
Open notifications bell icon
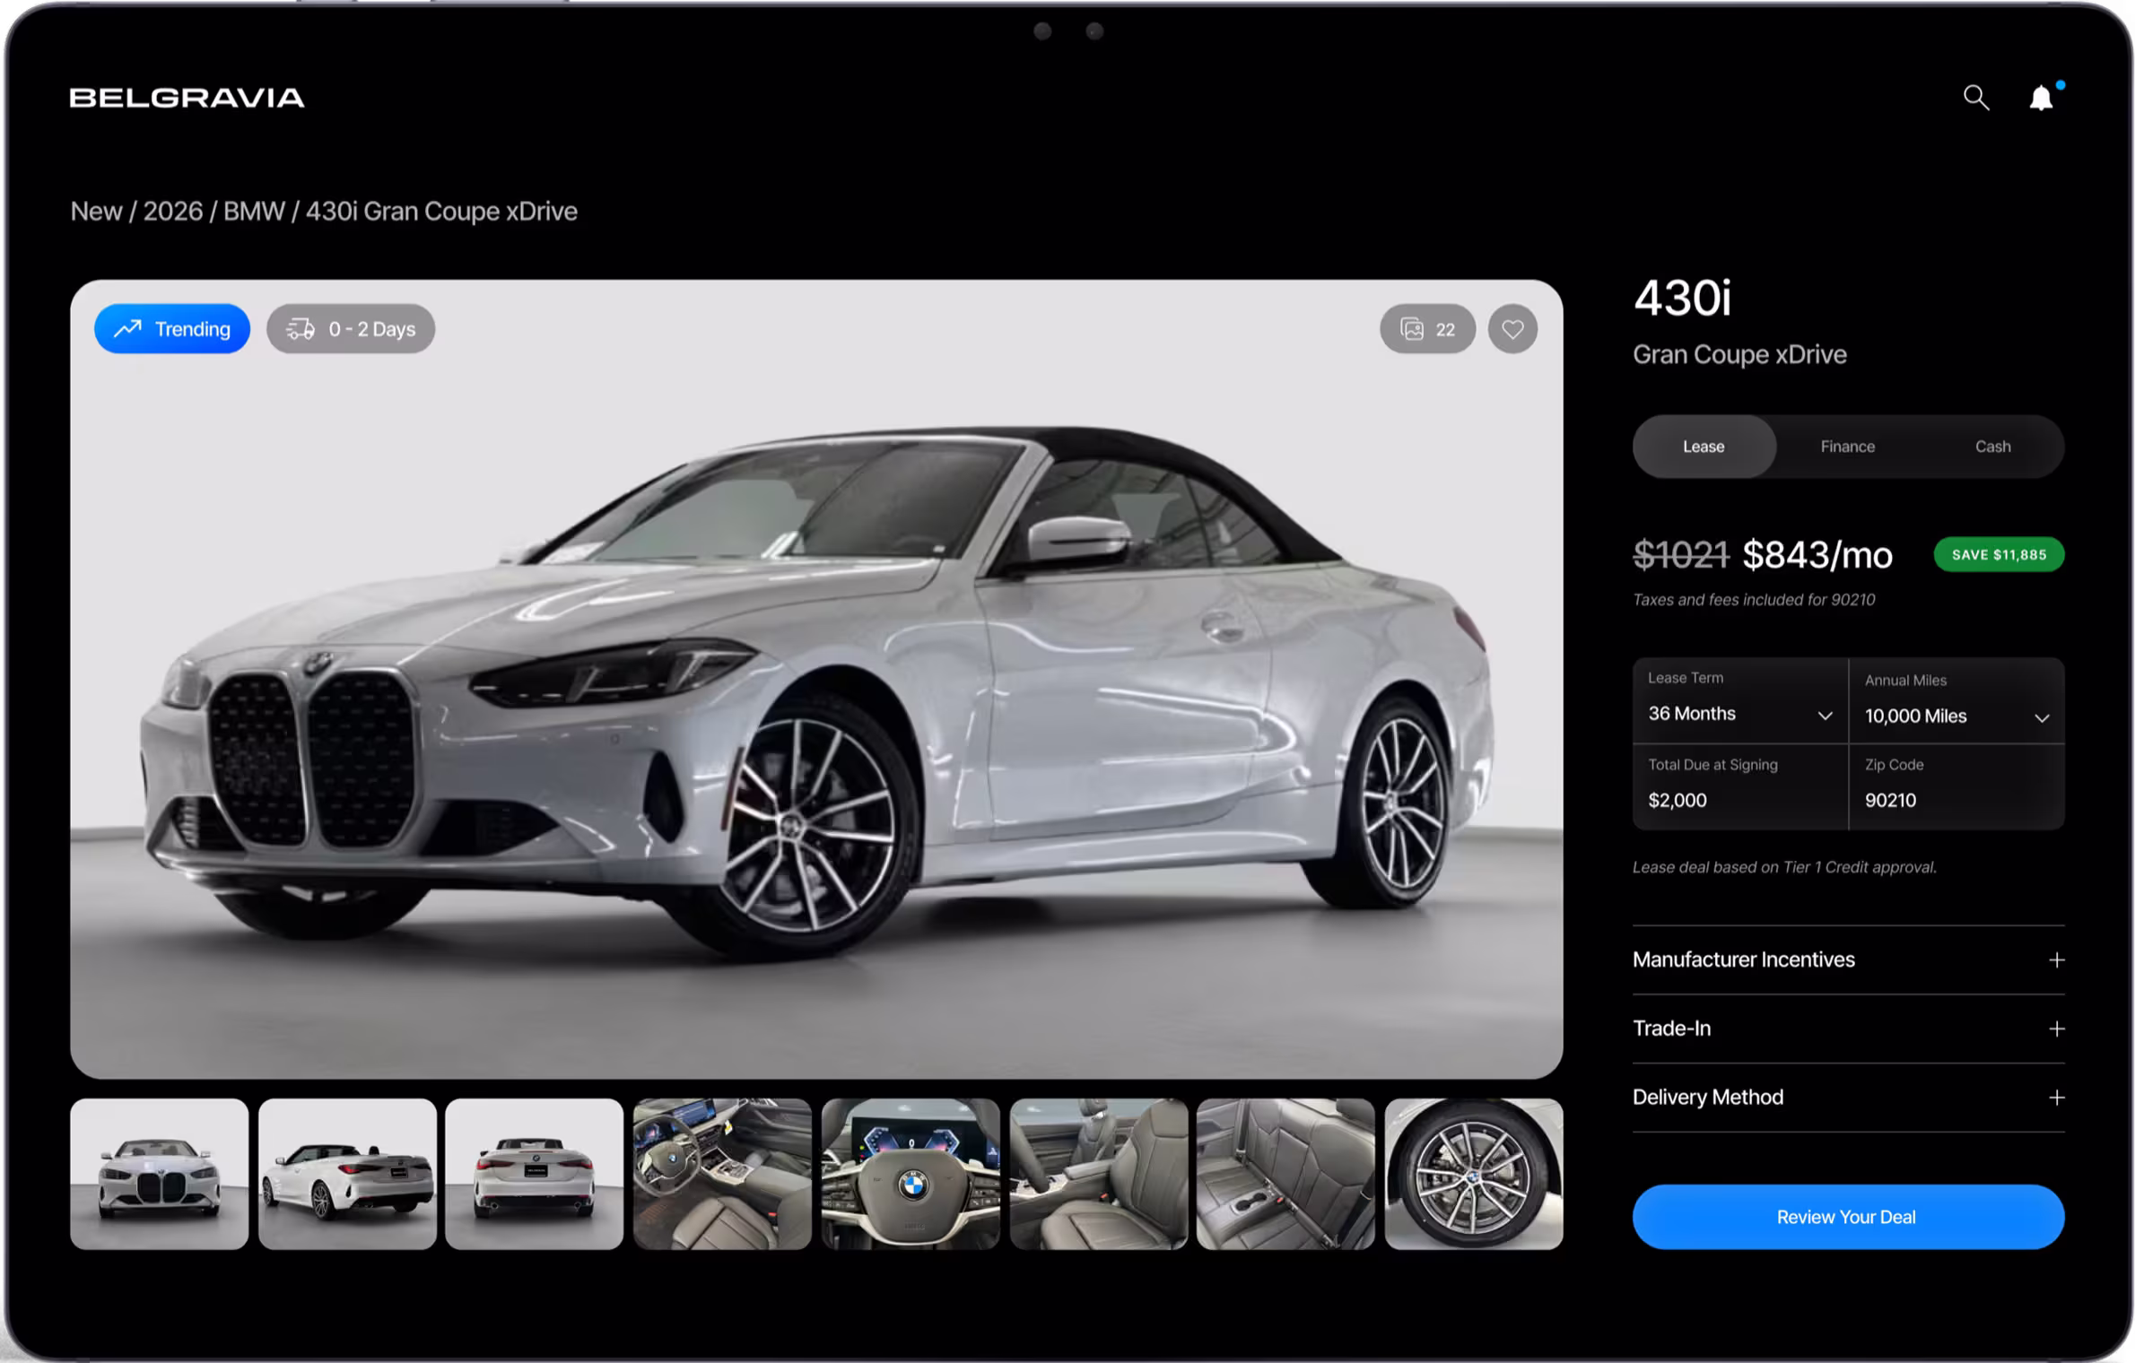(x=2042, y=97)
